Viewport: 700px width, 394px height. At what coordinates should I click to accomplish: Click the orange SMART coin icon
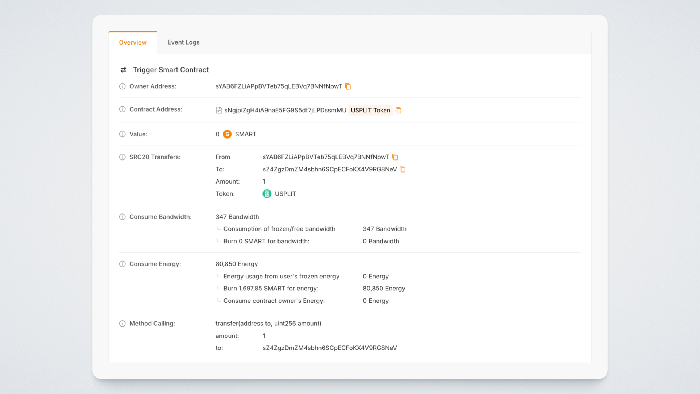point(227,134)
